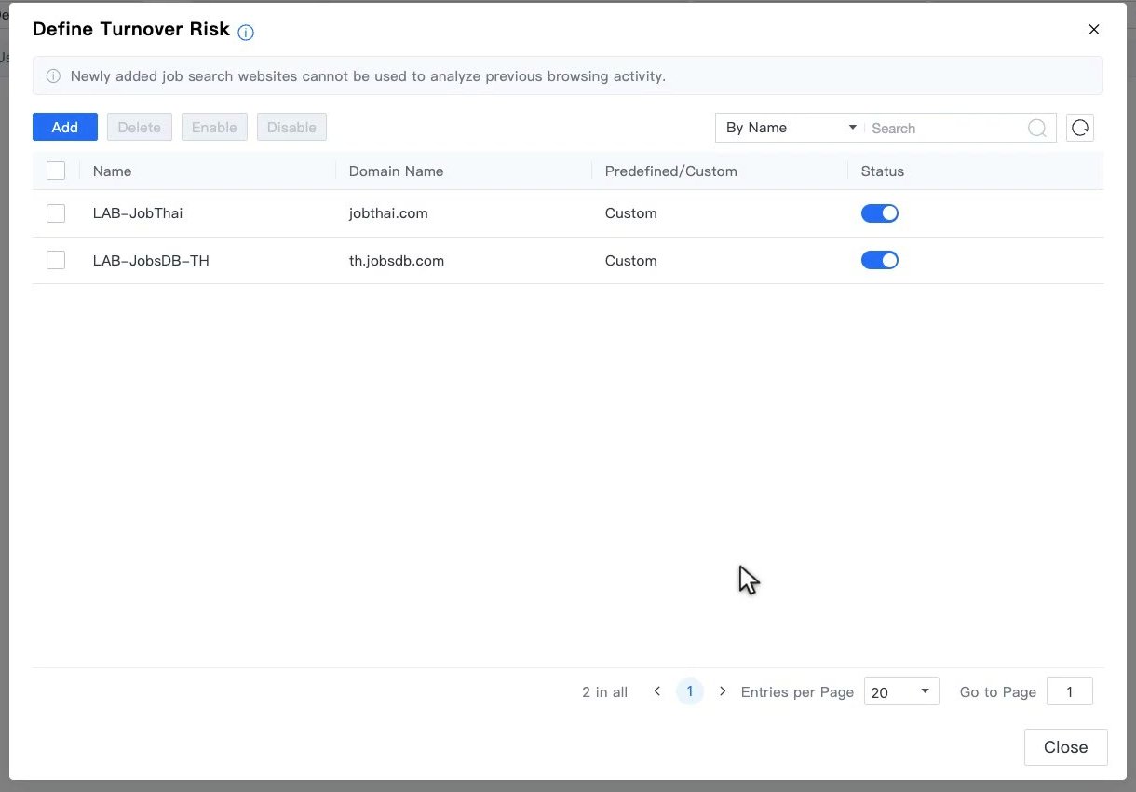The image size is (1136, 792).
Task: Click the Status column header
Action: click(883, 171)
